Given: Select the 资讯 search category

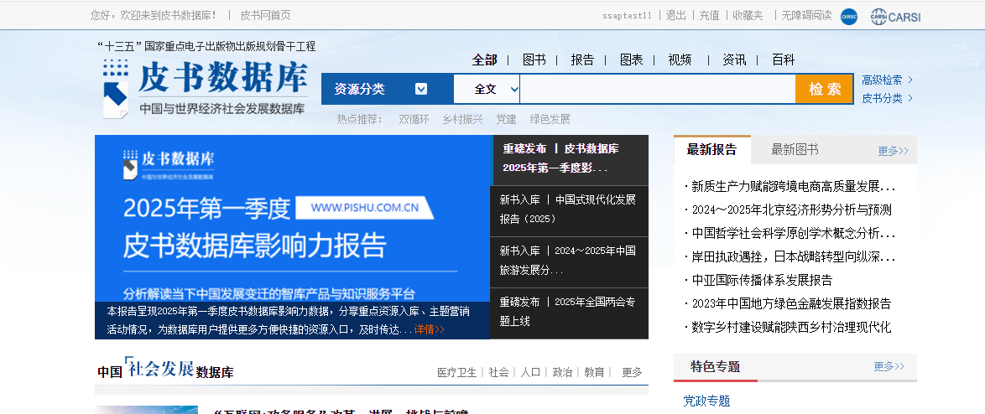Looking at the screenshot, I should point(734,60).
